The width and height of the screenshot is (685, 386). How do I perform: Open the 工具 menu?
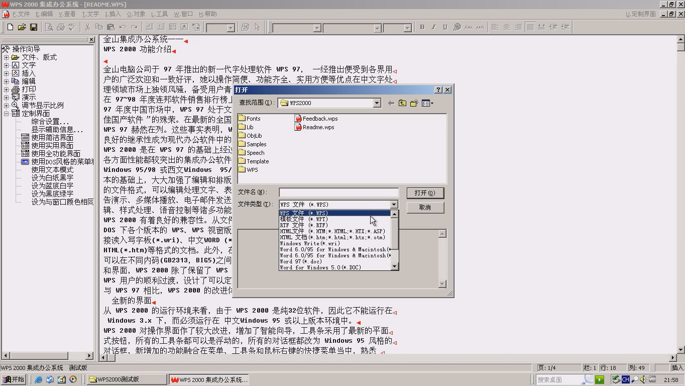[x=160, y=14]
